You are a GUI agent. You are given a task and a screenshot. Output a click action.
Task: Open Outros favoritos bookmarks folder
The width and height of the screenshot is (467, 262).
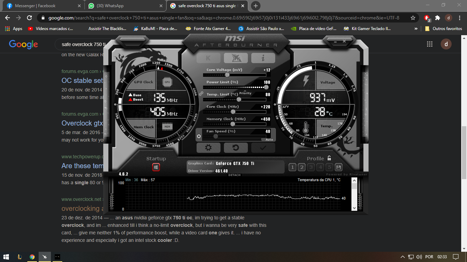point(443,29)
